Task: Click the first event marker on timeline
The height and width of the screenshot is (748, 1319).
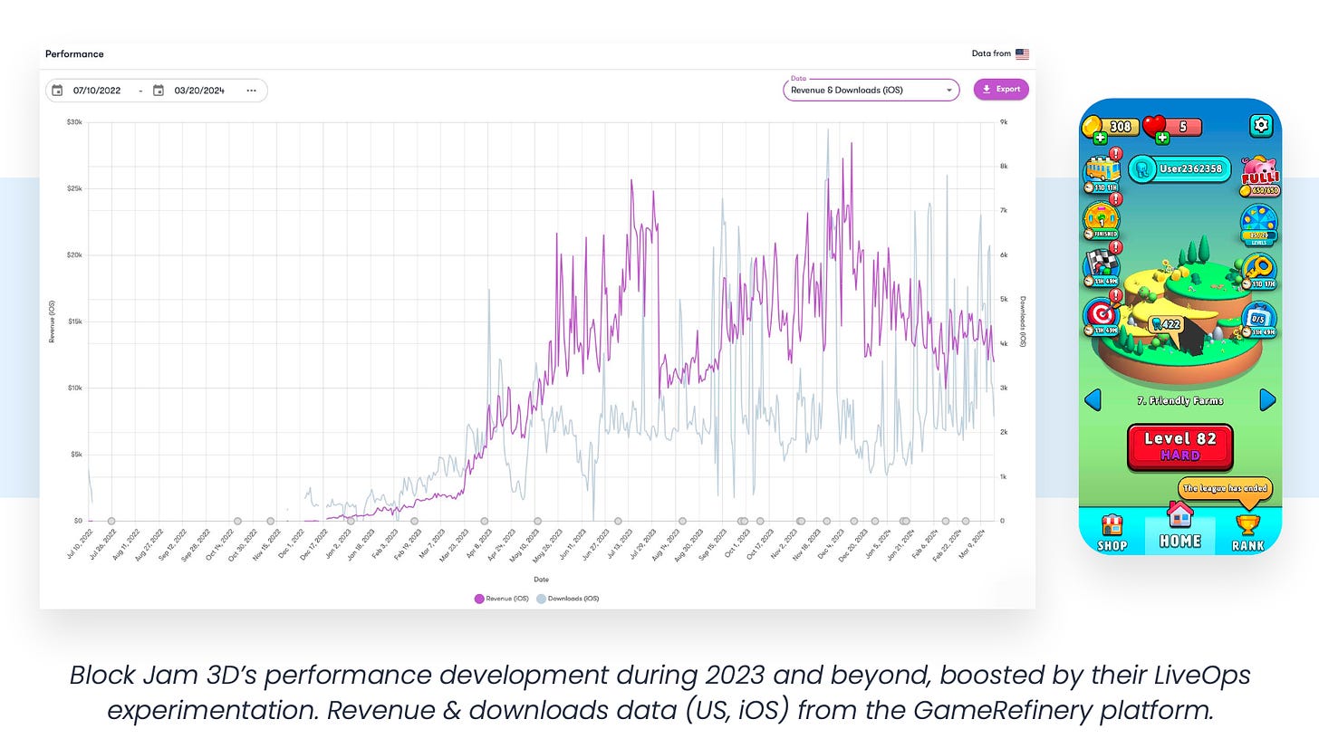Action: point(111,521)
